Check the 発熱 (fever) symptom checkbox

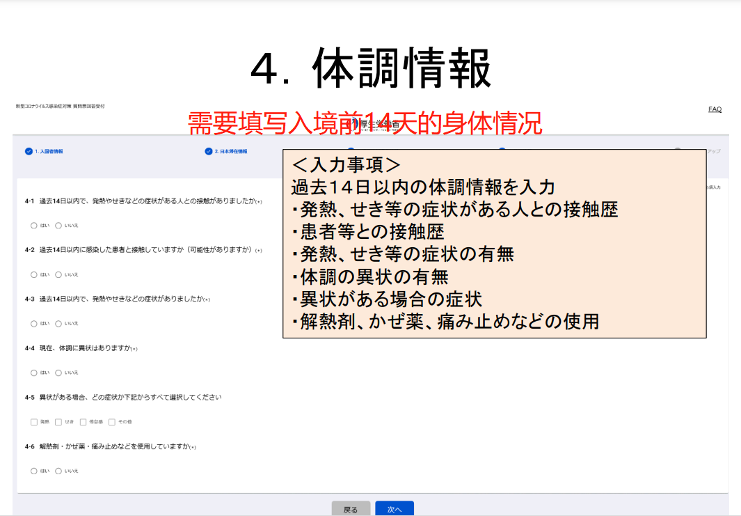pos(34,422)
